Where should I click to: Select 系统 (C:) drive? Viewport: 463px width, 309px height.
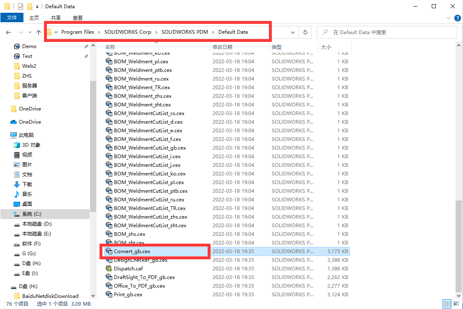coord(45,214)
